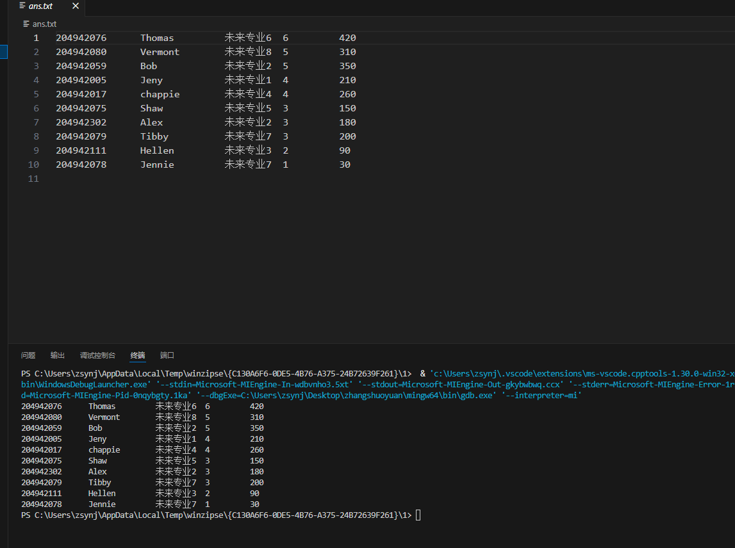Click value 420 in editor
The height and width of the screenshot is (548, 735).
pos(347,38)
